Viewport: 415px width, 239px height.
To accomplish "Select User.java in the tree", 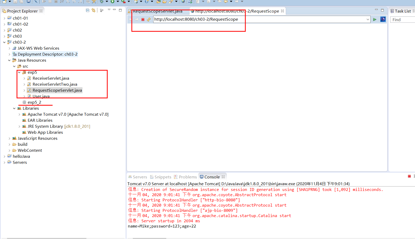I will pyautogui.click(x=41, y=96).
